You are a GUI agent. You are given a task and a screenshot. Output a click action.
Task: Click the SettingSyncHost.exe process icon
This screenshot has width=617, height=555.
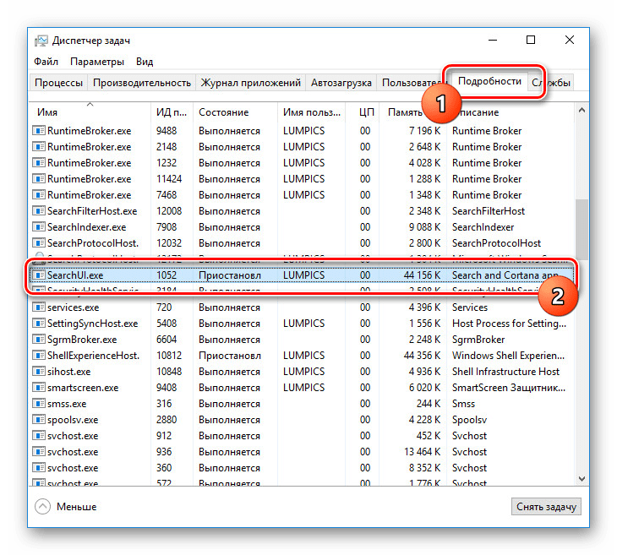39,324
